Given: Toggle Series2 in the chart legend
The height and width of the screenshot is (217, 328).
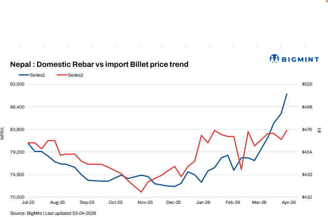Looking at the screenshot, I should pyautogui.click(x=76, y=75).
